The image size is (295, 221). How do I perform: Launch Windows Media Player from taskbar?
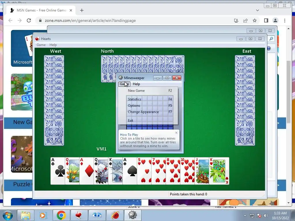click(43, 215)
